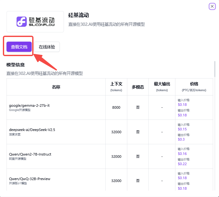
Task: Click the 最大输出 column header
Action: click(x=162, y=84)
